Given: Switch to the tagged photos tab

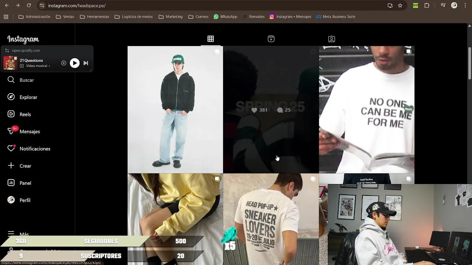Looking at the screenshot, I should (332, 39).
